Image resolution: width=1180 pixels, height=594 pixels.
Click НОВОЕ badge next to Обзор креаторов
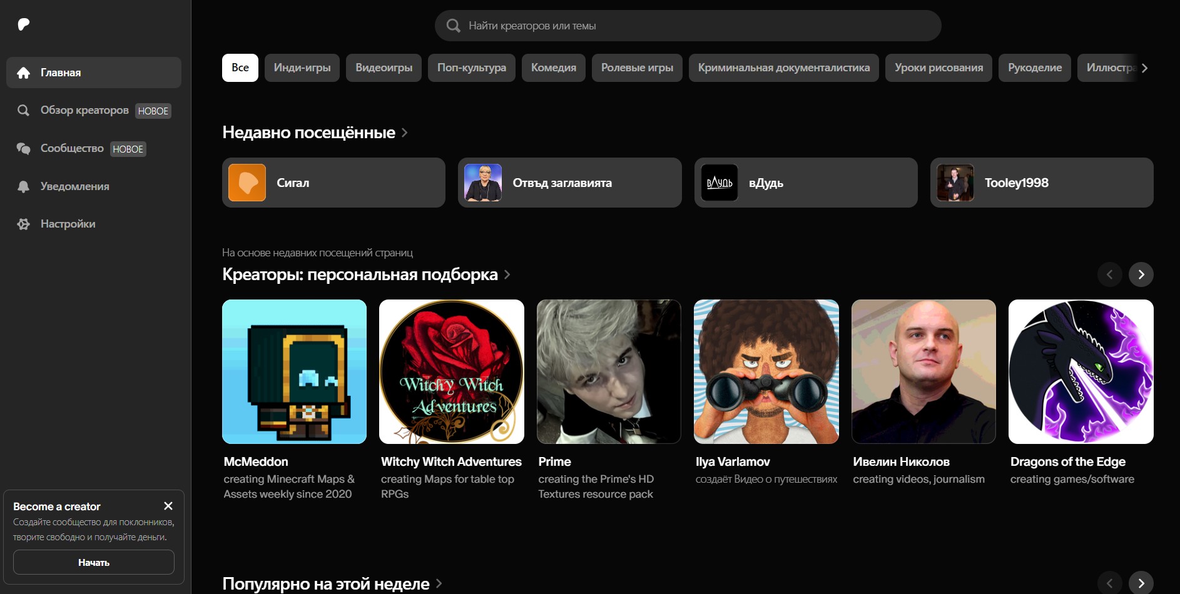pyautogui.click(x=153, y=111)
